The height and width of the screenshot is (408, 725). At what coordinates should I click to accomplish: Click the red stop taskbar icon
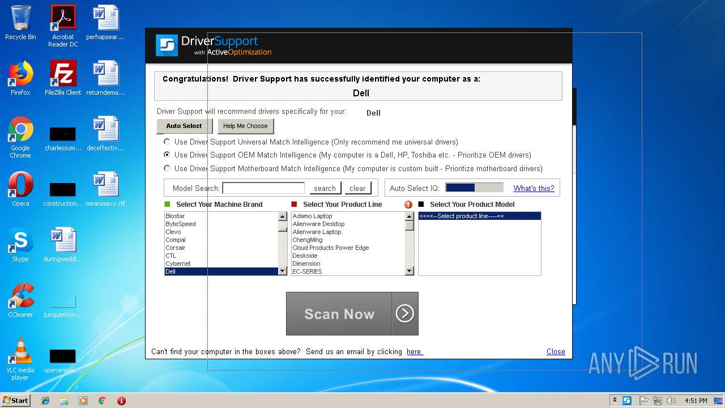(121, 401)
